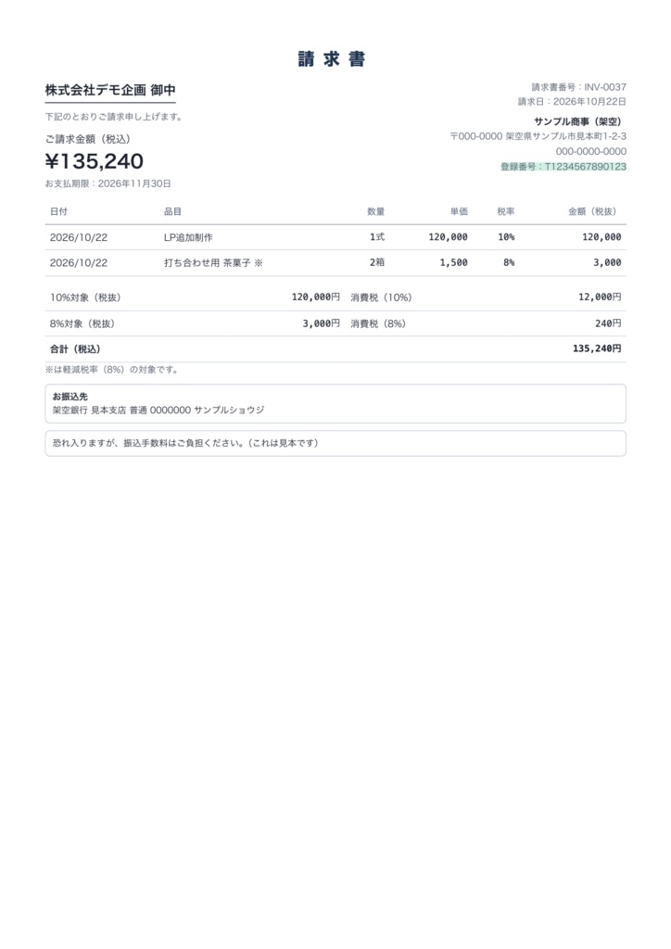Image resolution: width=671 pixels, height=949 pixels.
Task: Click the large total ¥135,240
Action: [x=95, y=161]
